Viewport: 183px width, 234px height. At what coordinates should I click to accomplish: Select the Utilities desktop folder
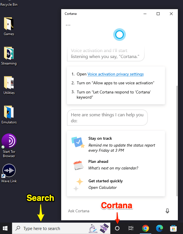pyautogui.click(x=9, y=85)
